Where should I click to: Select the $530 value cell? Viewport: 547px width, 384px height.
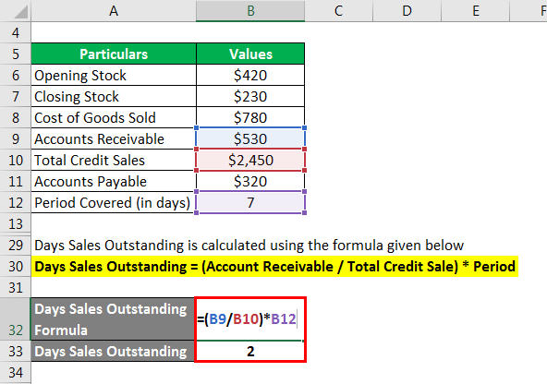[x=250, y=139]
